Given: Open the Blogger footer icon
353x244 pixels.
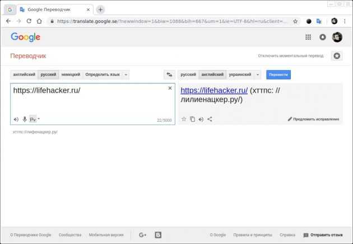Looking at the screenshot, I should pos(158,235).
